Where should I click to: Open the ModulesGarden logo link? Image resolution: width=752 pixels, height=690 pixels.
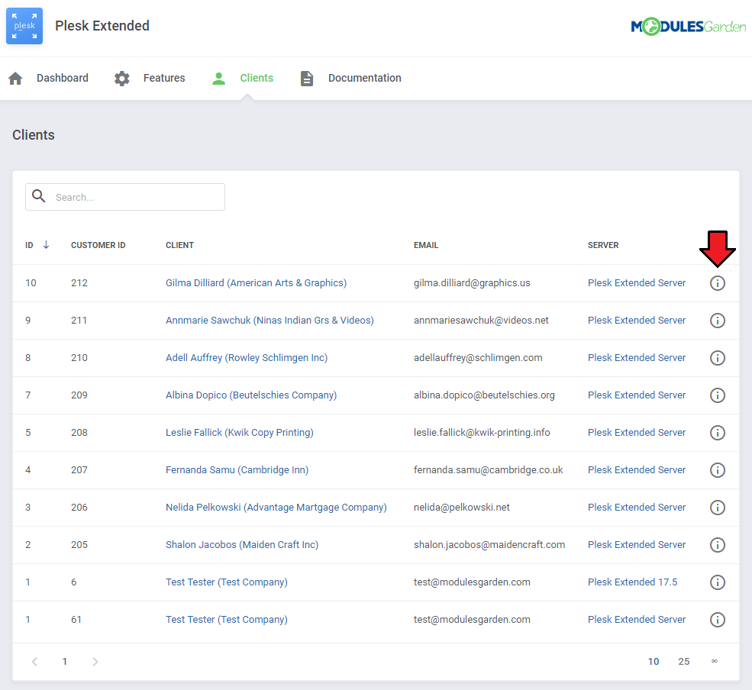(688, 27)
